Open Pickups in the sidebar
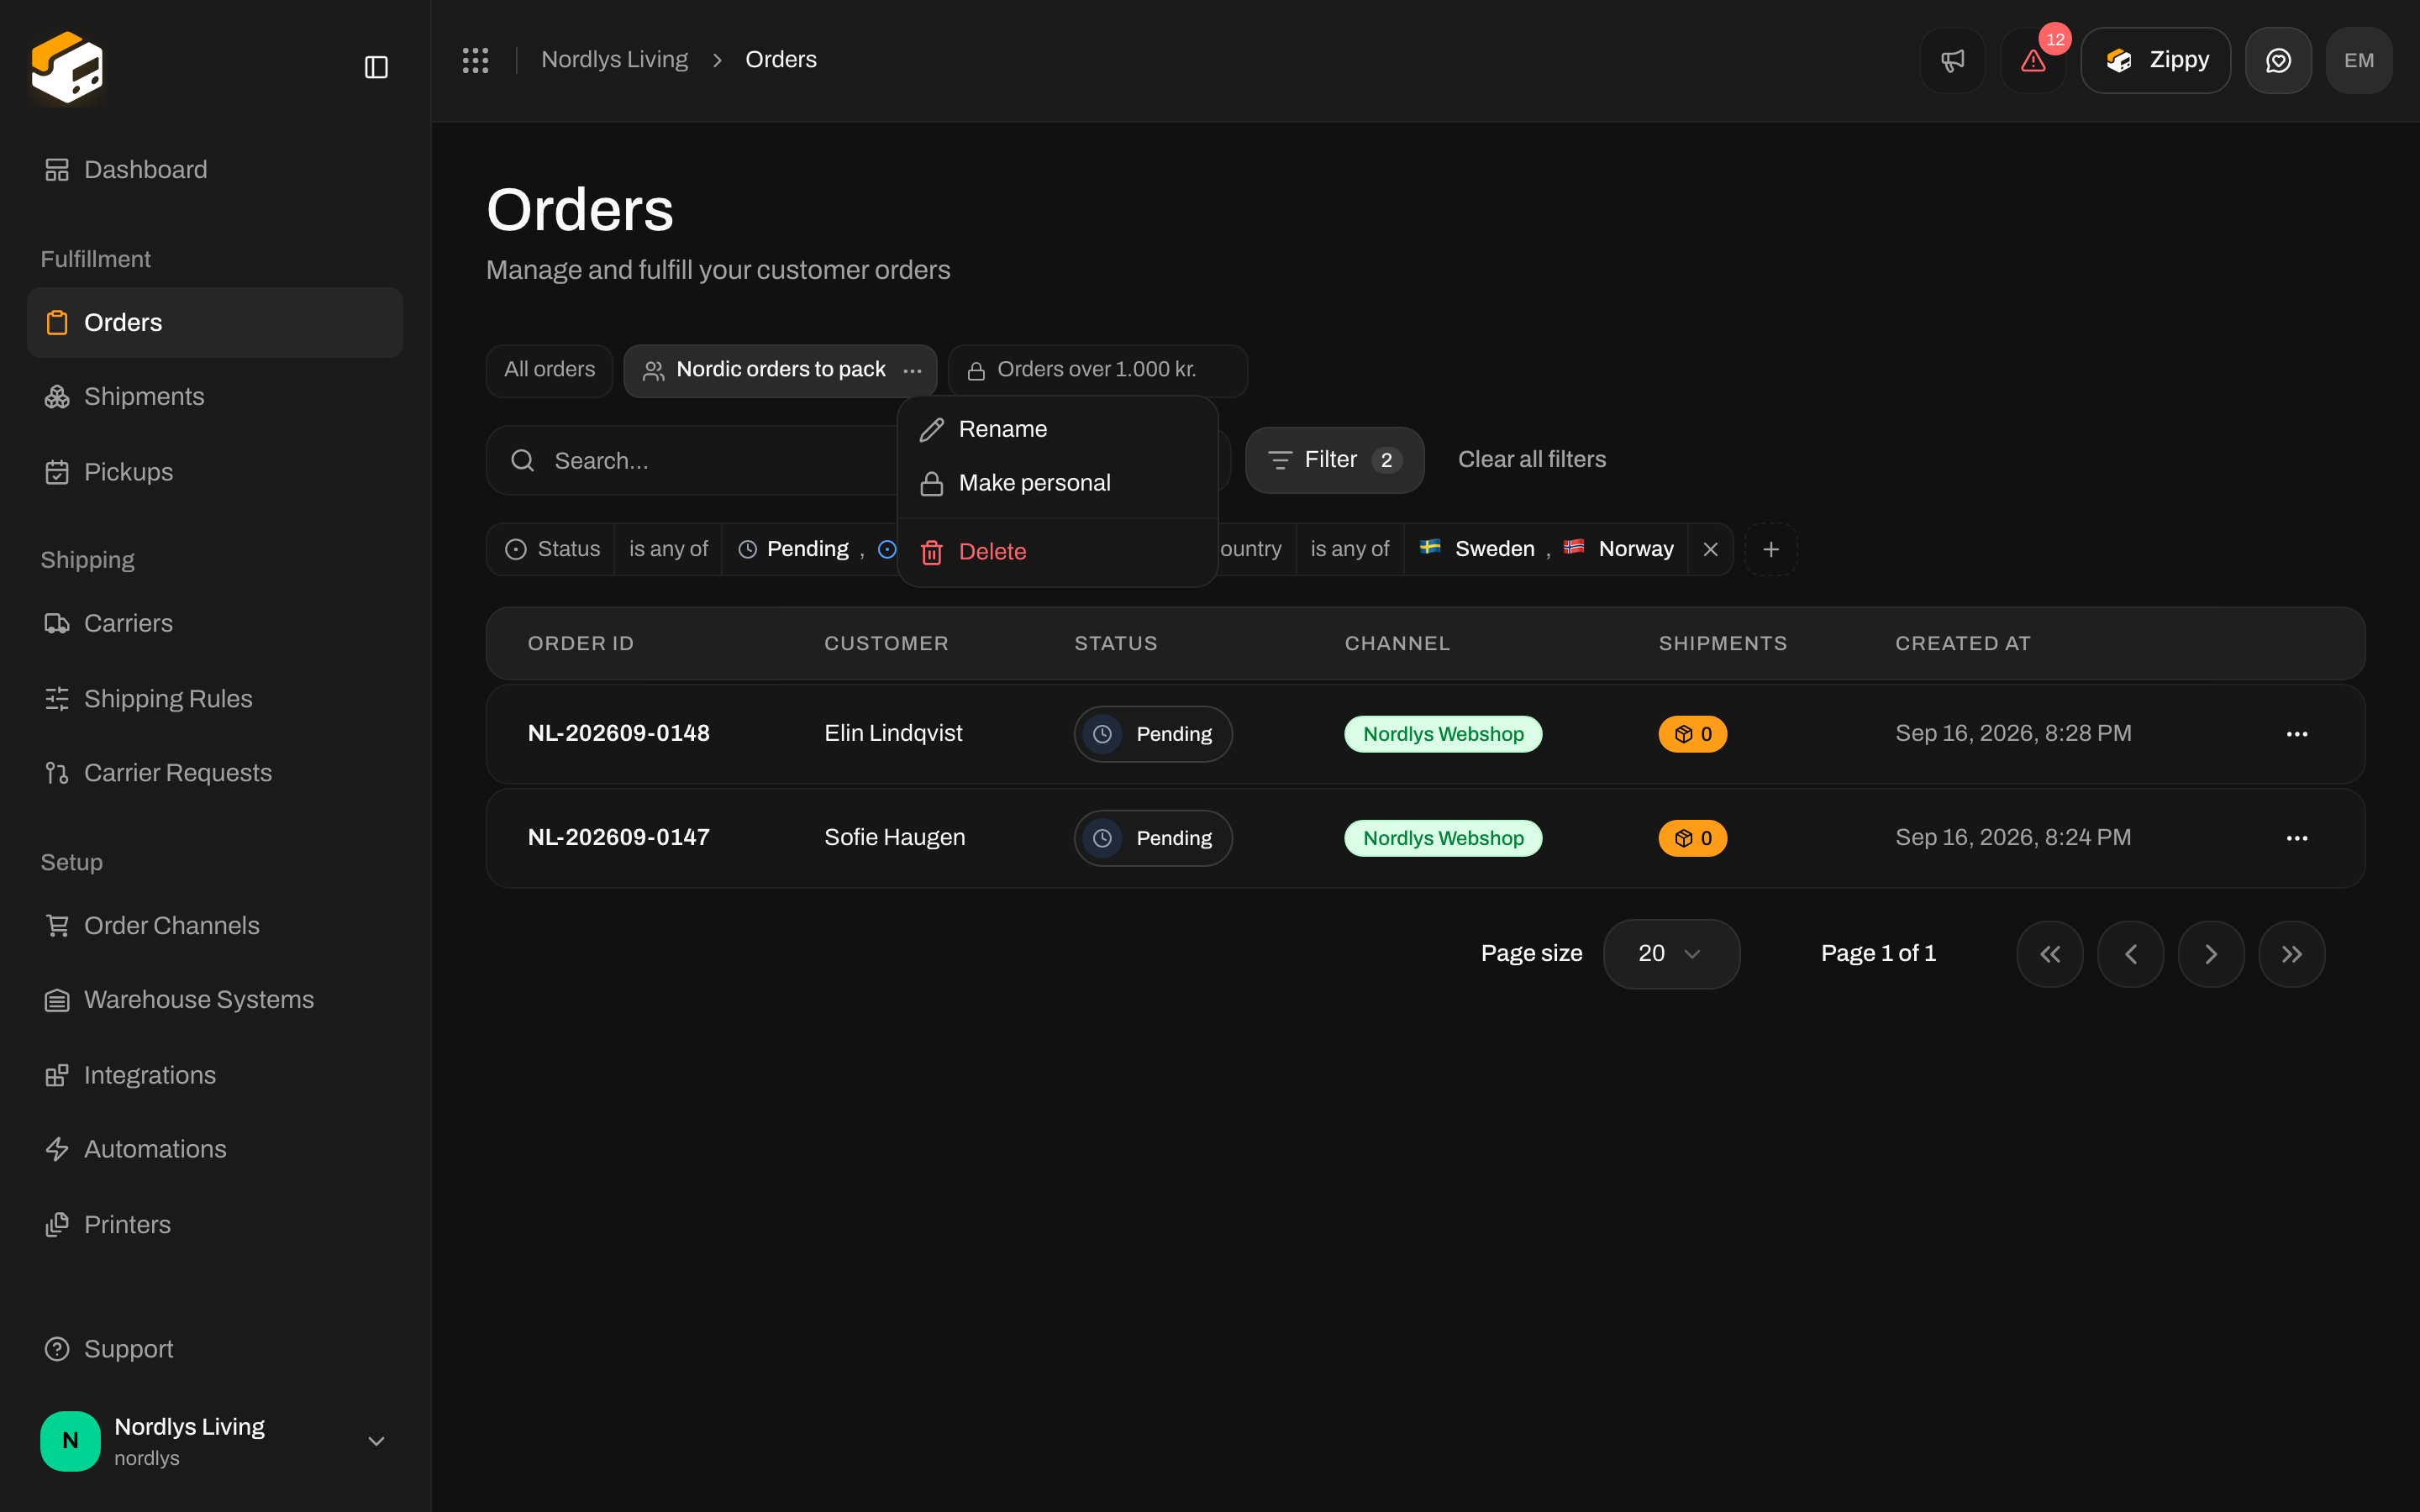 click(215, 472)
